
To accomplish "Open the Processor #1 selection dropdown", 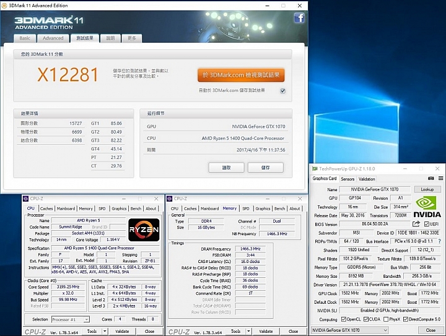I will click(69, 319).
